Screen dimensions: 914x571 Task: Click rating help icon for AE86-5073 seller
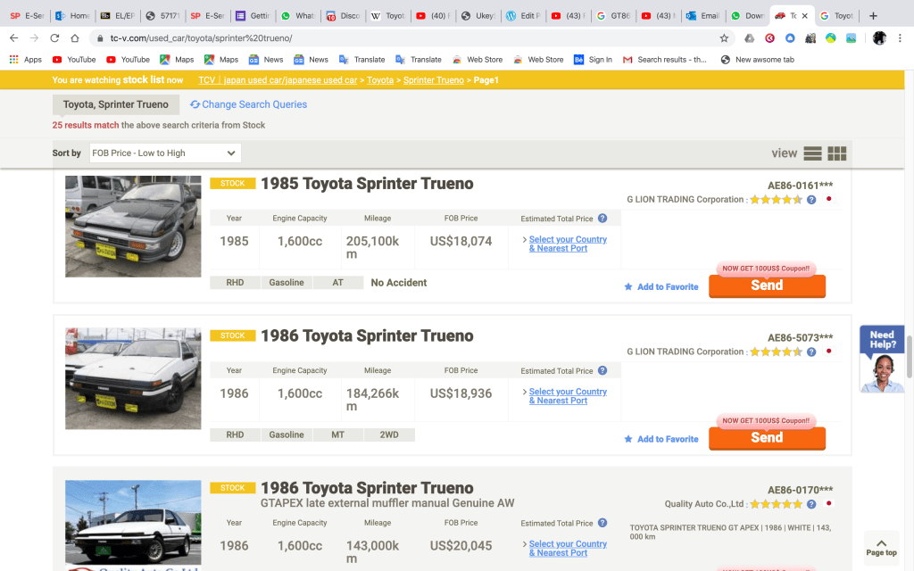[811, 352]
